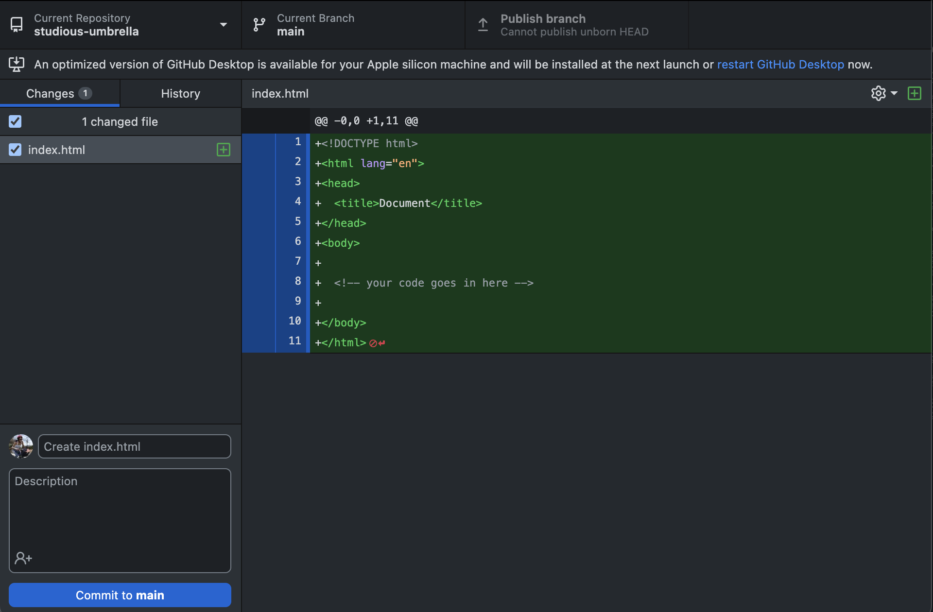
Task: Click the commit author avatar
Action: pyautogui.click(x=21, y=446)
